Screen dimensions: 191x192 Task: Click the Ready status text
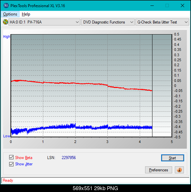pyautogui.click(x=8, y=180)
